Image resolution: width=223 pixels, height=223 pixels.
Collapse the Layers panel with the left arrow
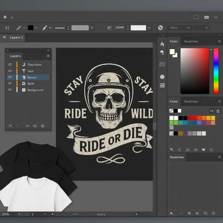coord(8,50)
